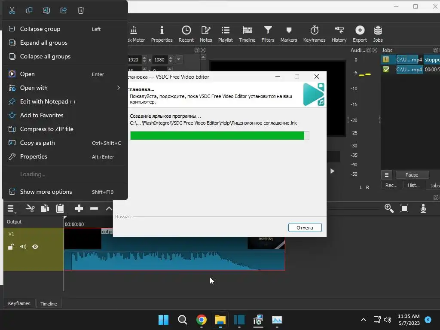This screenshot has width=440, height=330.
Task: Click the play button beside the preview
Action: (332, 171)
